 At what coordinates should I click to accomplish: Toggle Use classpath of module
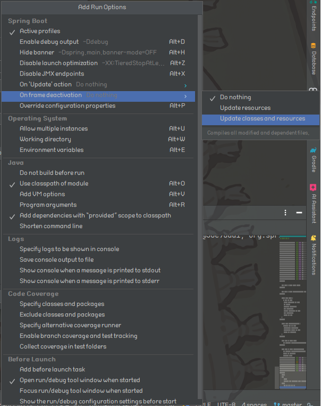pyautogui.click(x=98, y=183)
